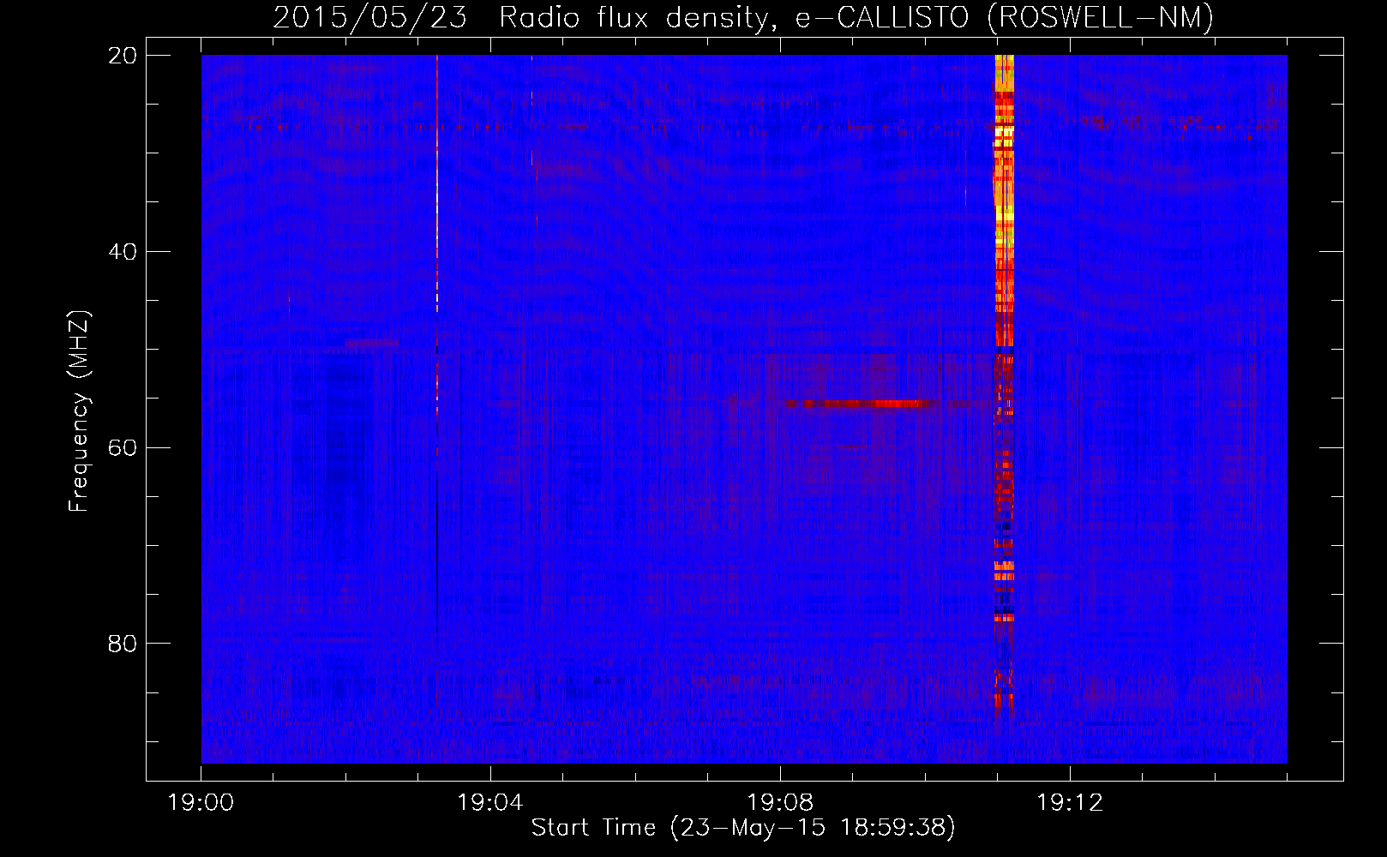The height and width of the screenshot is (857, 1387).
Task: Click the plot title '2015/05/23 Radio flux density, e-CALLISTO (ROSWELL-NM)'
Action: tap(743, 17)
